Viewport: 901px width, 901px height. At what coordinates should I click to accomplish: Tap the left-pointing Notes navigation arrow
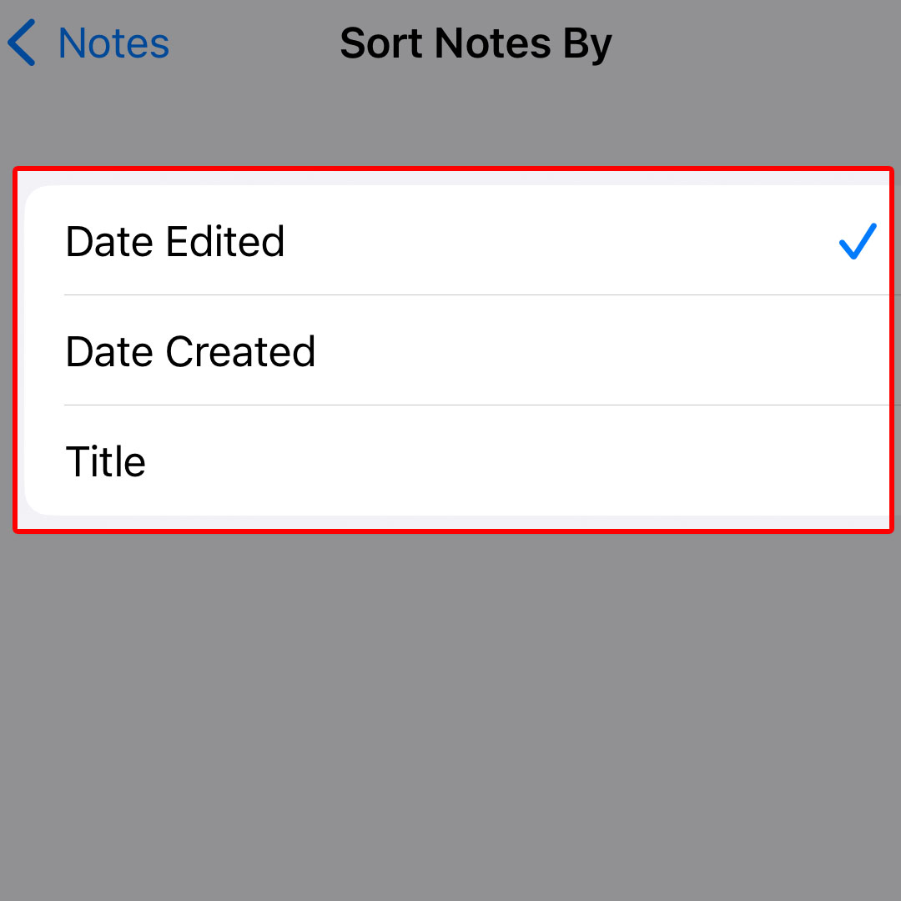point(21,43)
